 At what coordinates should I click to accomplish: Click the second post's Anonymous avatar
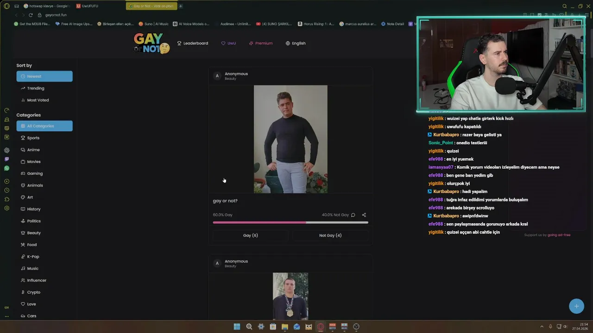click(217, 263)
